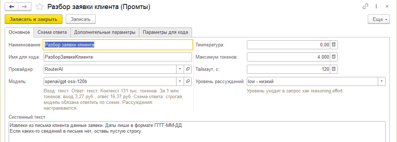Go back with the left arrow button
The height and width of the screenshot is (142, 397).
(12, 7)
